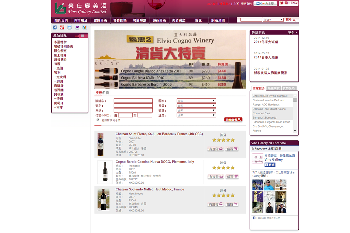350x233 pixels.
Task: Open 本週特價 in the product catalog
Action: click(x=60, y=42)
